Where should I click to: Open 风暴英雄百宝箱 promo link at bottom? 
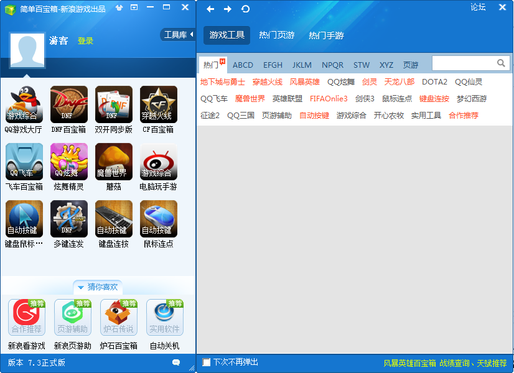409,363
